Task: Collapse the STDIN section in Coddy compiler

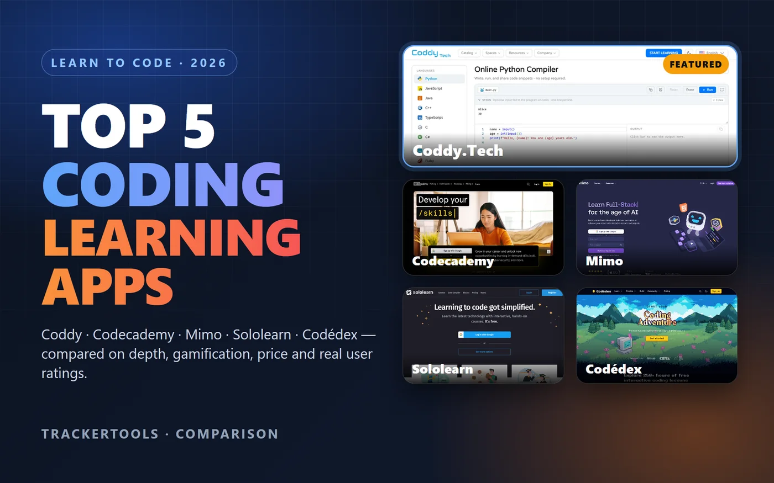Action: click(x=479, y=100)
